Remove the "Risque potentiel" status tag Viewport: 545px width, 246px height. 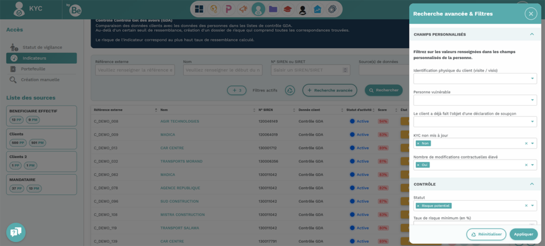tap(418, 206)
